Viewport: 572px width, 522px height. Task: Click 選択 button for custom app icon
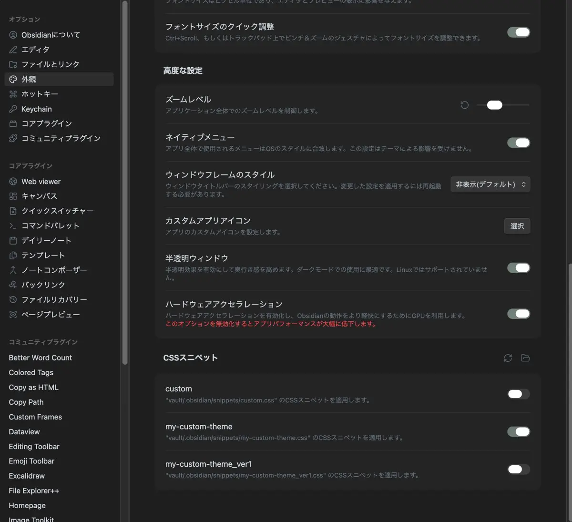pyautogui.click(x=517, y=226)
